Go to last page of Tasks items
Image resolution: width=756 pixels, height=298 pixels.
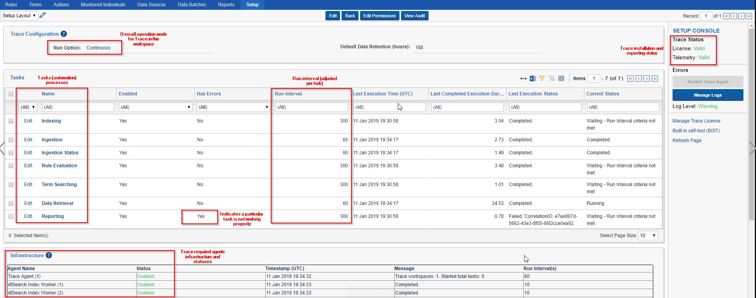(x=655, y=79)
